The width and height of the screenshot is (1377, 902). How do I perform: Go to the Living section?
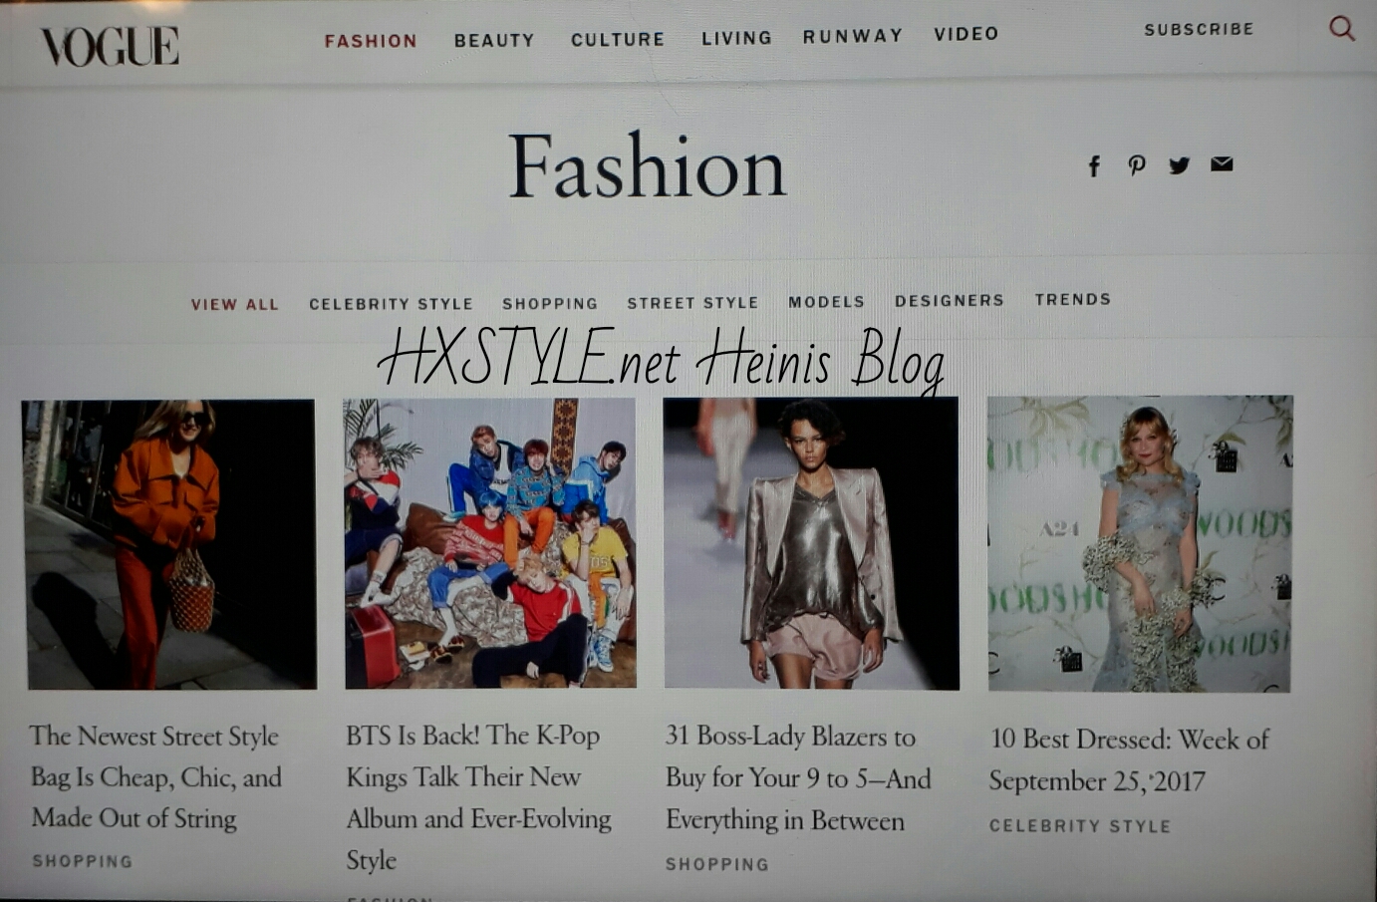coord(736,38)
